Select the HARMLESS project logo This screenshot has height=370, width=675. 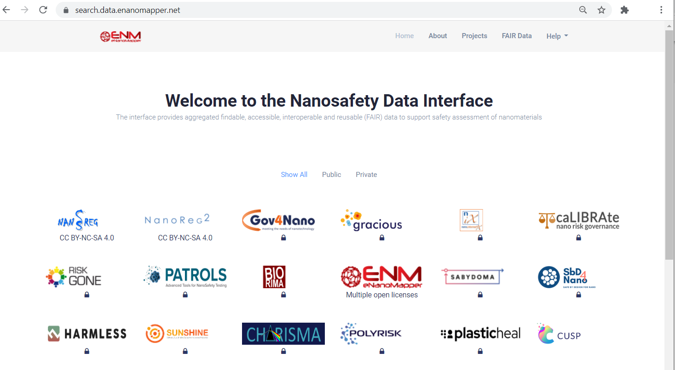[x=87, y=334]
